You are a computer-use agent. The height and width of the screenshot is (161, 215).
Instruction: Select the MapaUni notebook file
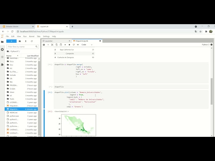(21, 109)
